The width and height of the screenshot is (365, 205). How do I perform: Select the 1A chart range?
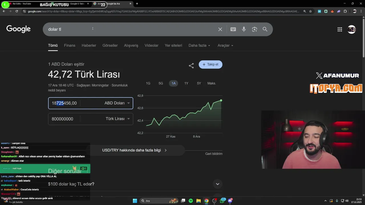coord(173,83)
